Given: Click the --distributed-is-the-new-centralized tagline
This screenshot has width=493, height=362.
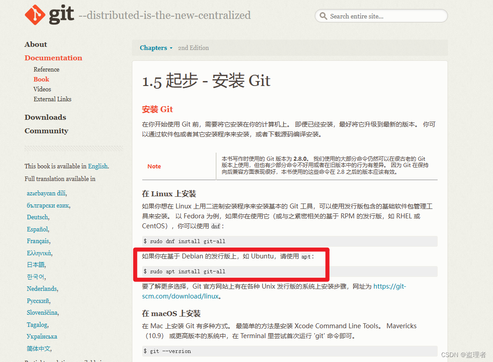Looking at the screenshot, I should point(164,15).
